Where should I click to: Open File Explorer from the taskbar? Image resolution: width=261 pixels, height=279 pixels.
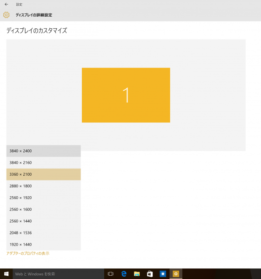click(137, 274)
